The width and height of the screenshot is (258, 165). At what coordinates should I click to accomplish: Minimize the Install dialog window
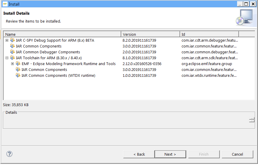coord(240,4)
